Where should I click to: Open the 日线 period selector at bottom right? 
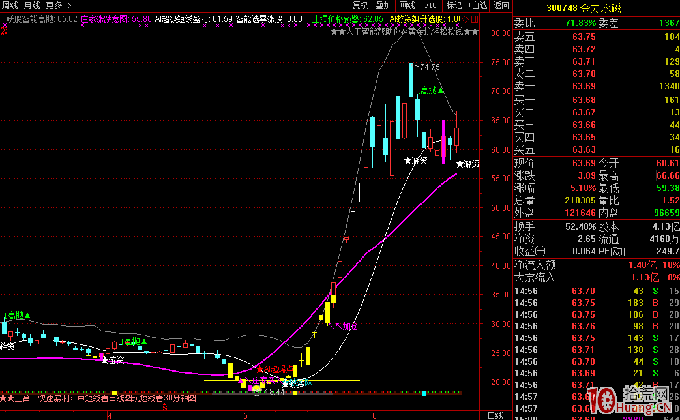point(495,415)
